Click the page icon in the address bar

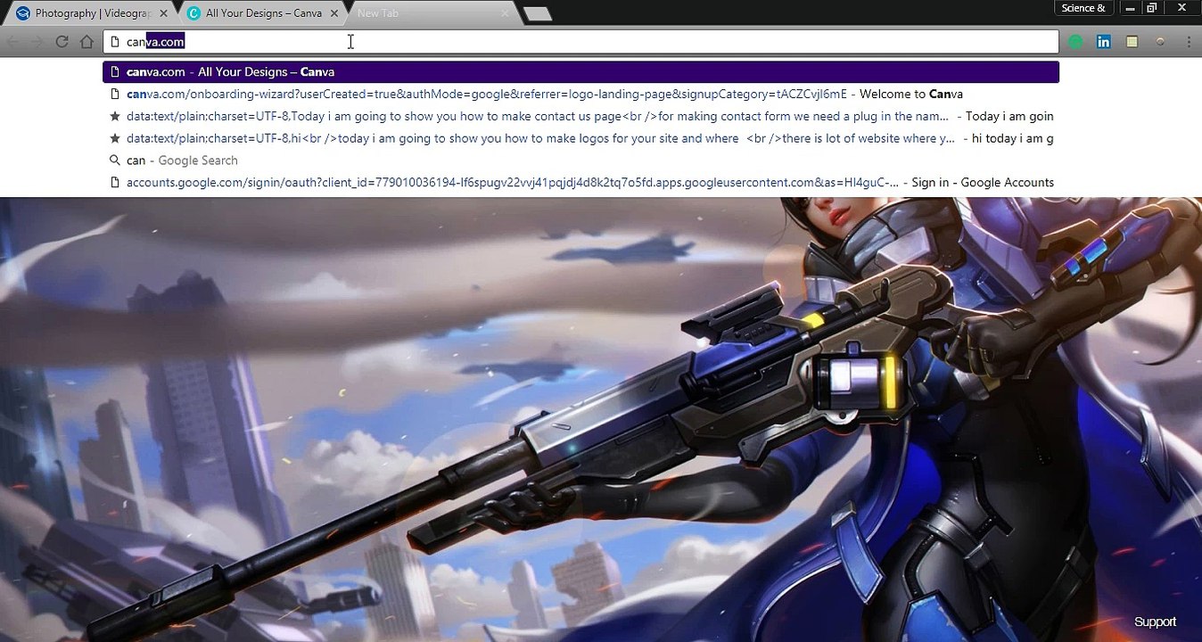[115, 42]
